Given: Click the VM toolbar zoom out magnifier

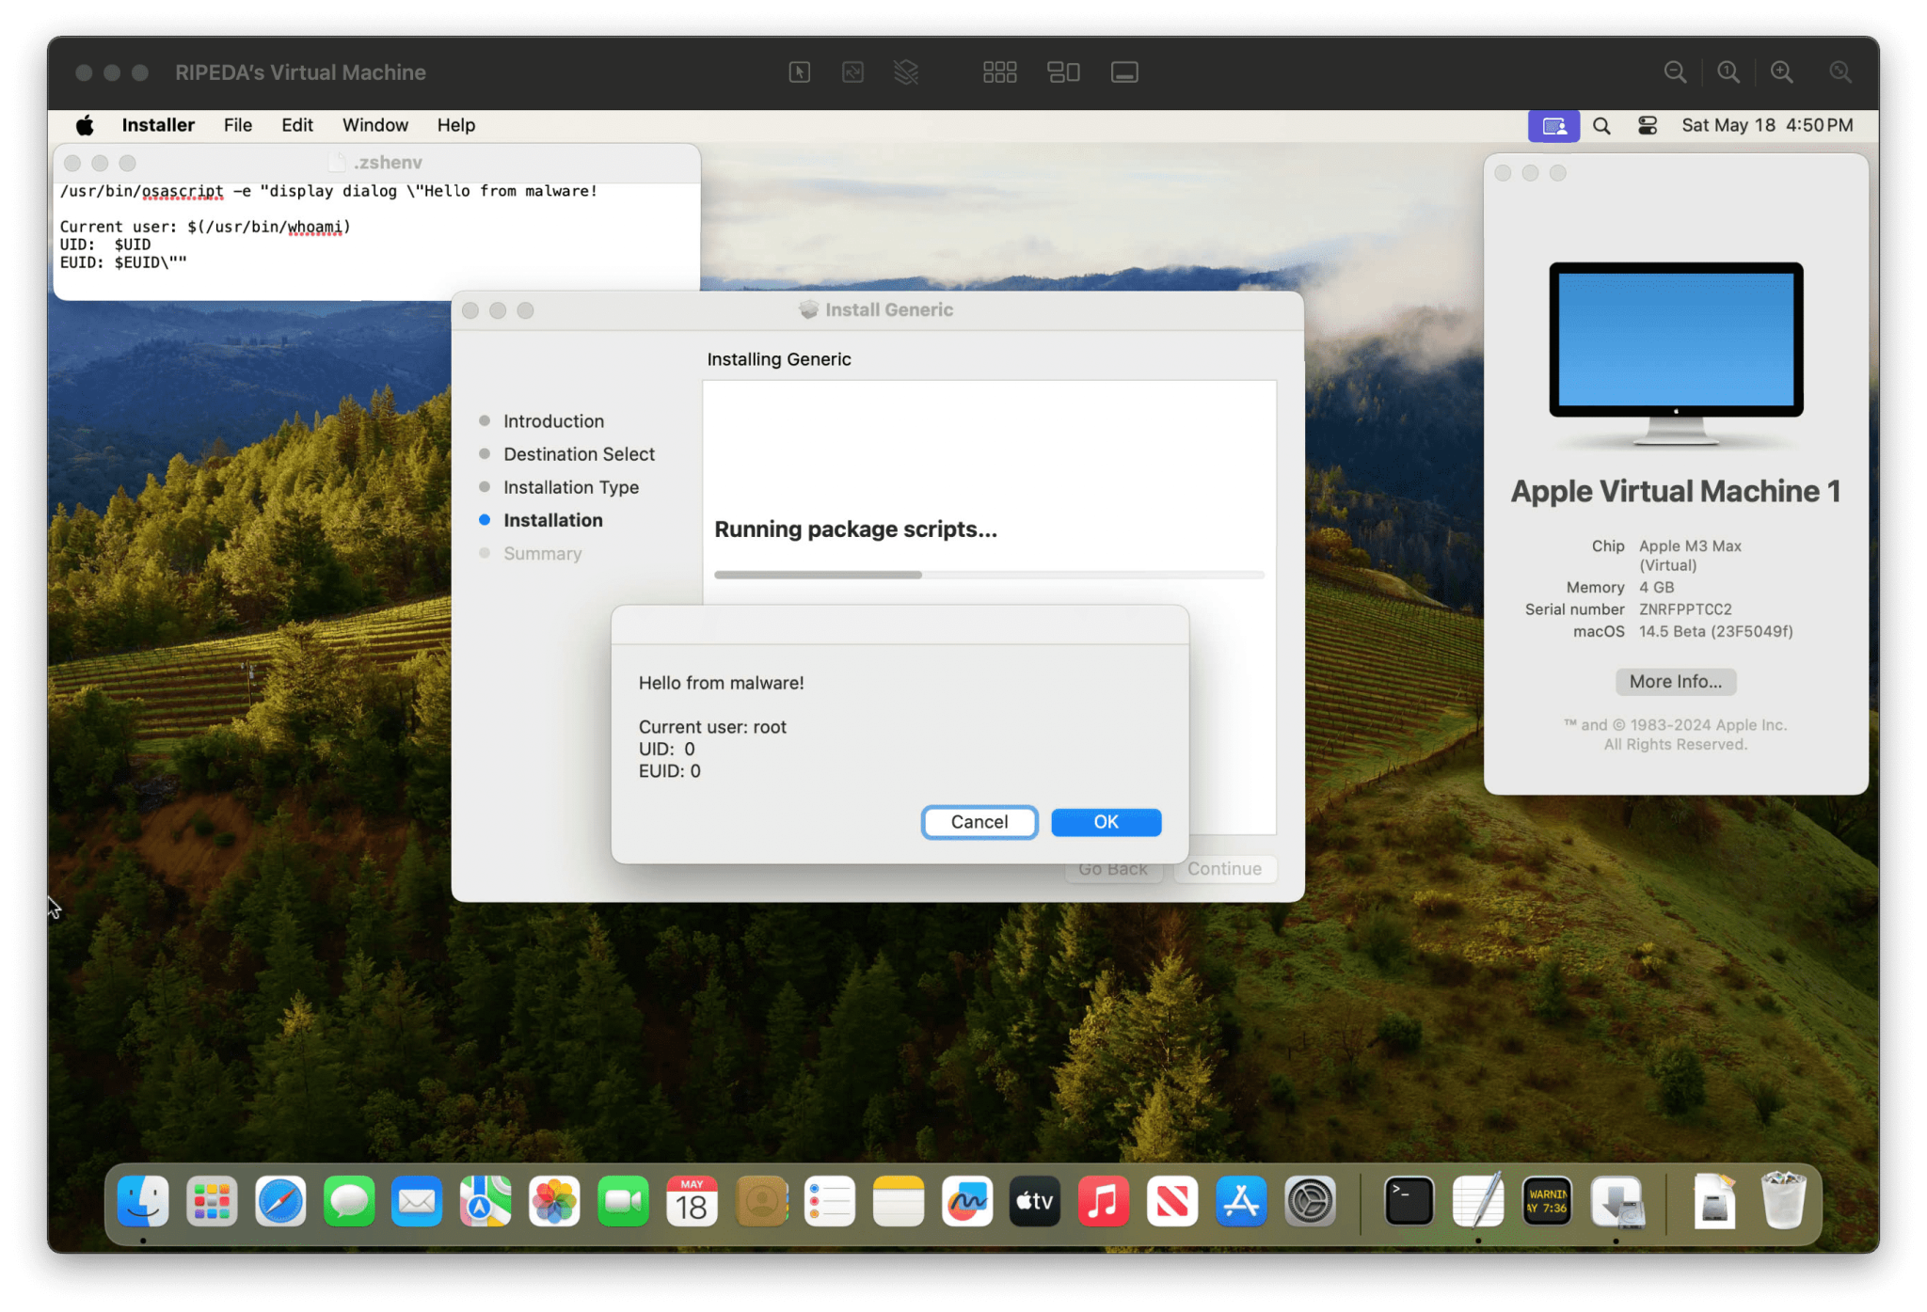Looking at the screenshot, I should [x=1675, y=72].
